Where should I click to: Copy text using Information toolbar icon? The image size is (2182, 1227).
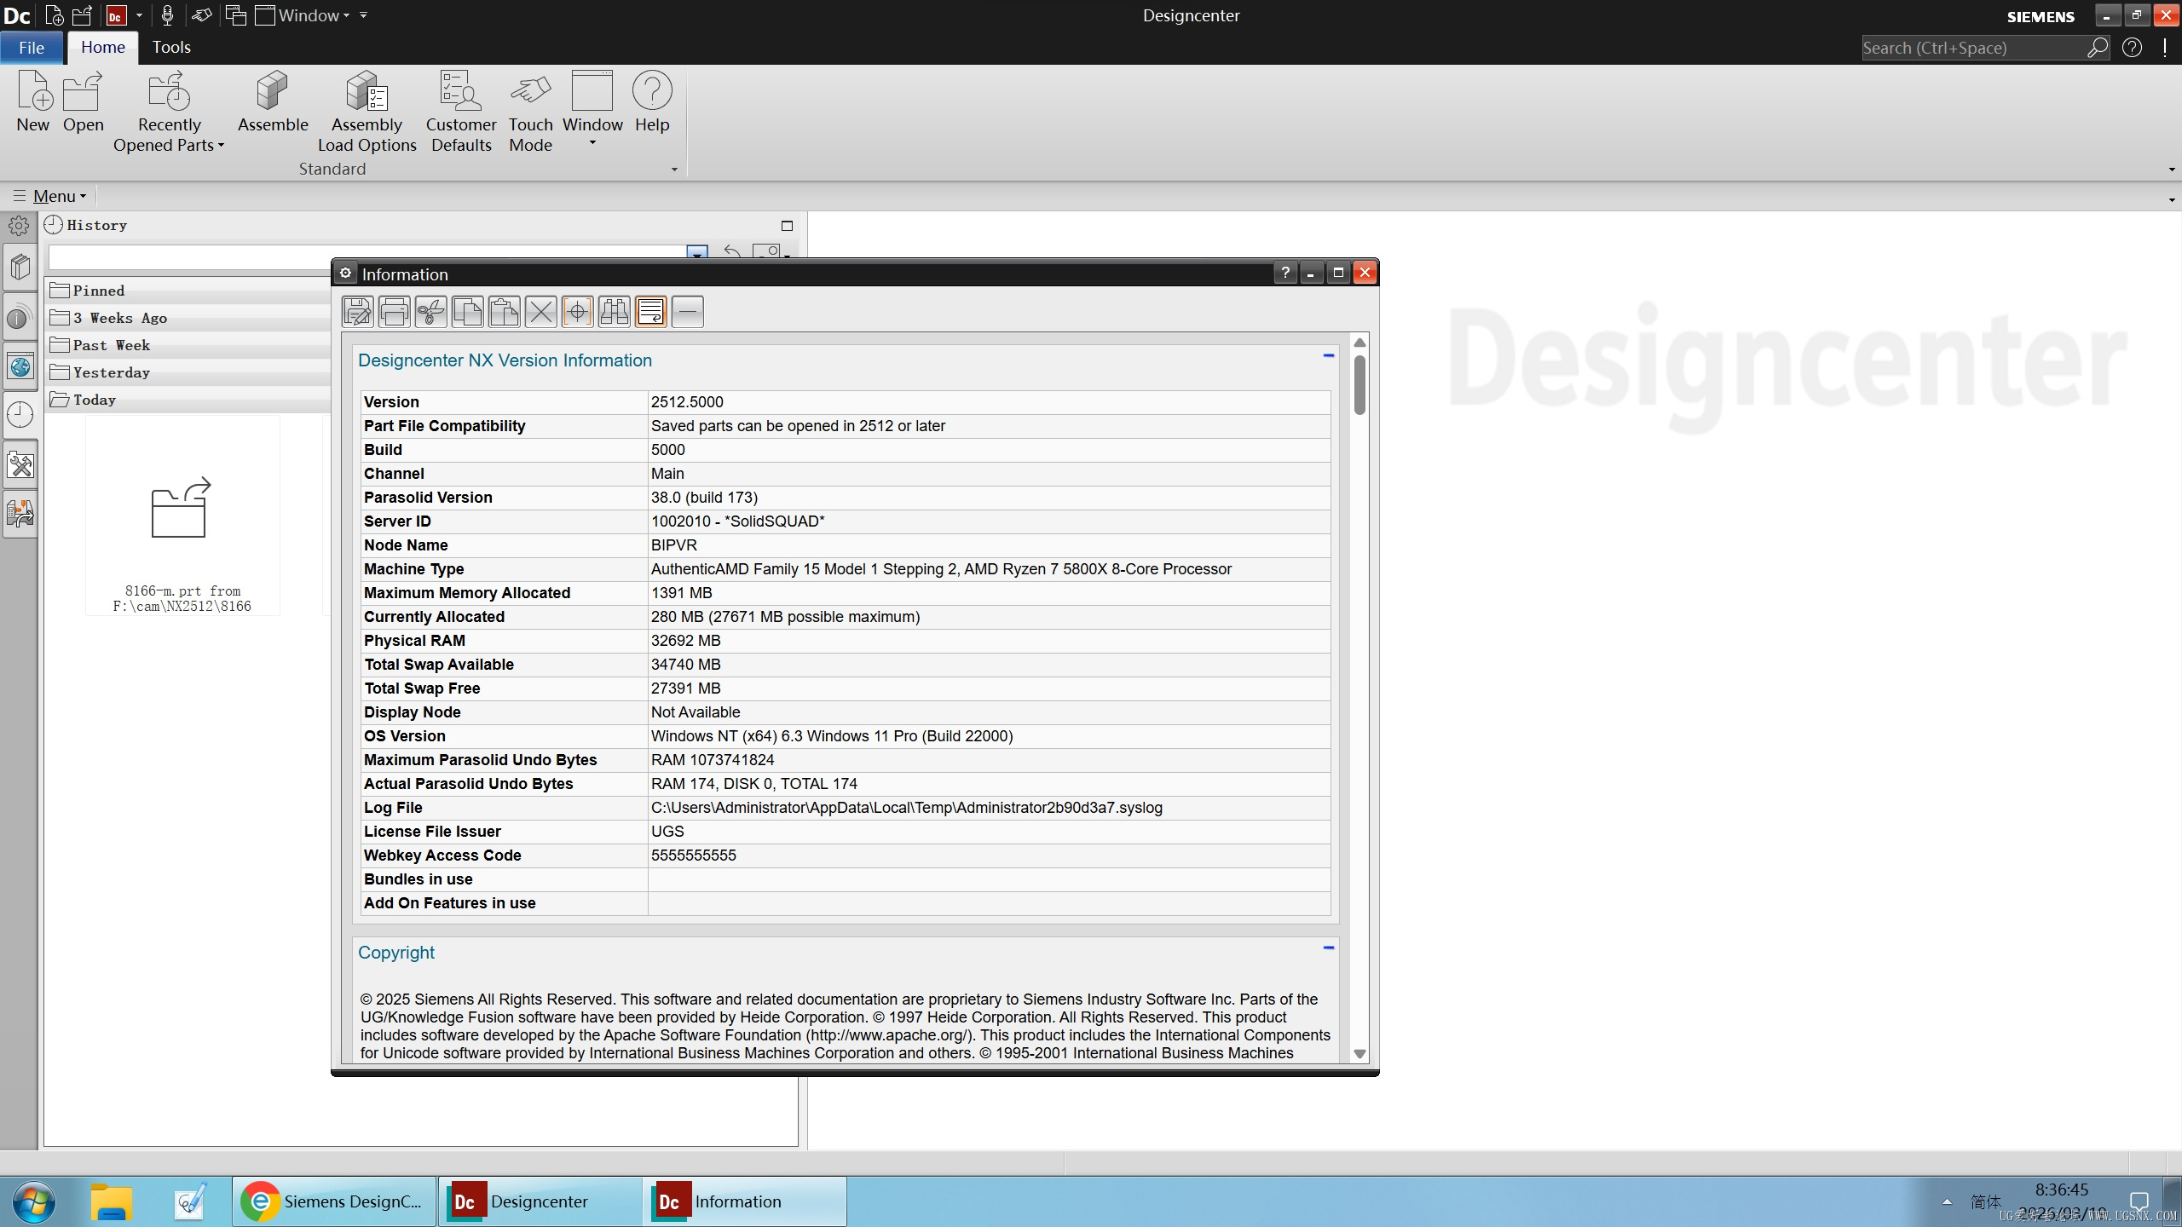468,312
